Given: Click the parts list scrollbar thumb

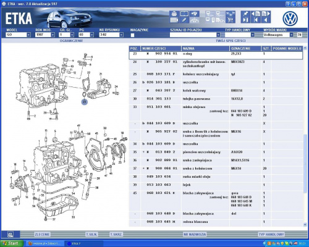Looking at the screenshot, I should click(305, 164).
